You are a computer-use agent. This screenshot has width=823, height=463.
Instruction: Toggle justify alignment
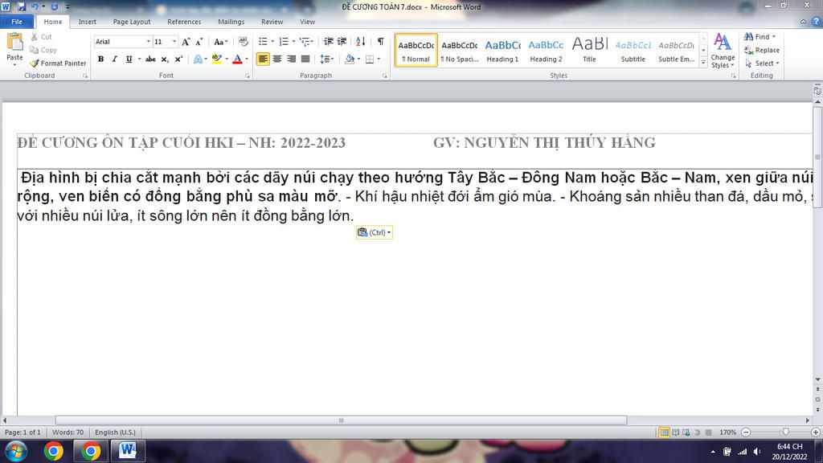click(x=305, y=59)
